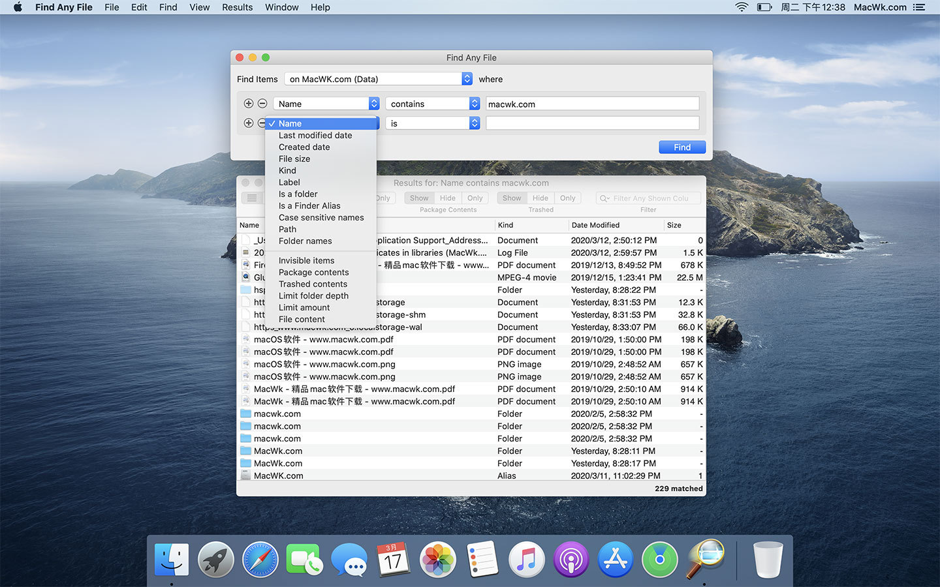Toggle Show for Trashed results
Viewport: 940px width, 587px height.
pyautogui.click(x=512, y=198)
